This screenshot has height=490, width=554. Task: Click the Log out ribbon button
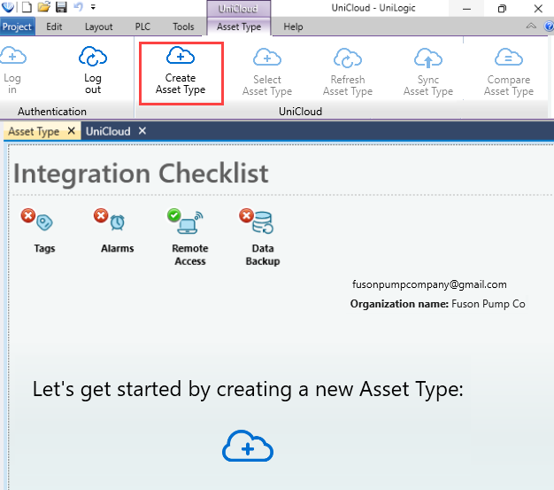click(93, 69)
